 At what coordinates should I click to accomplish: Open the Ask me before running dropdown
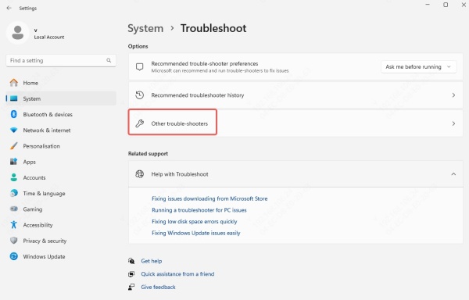pos(418,66)
